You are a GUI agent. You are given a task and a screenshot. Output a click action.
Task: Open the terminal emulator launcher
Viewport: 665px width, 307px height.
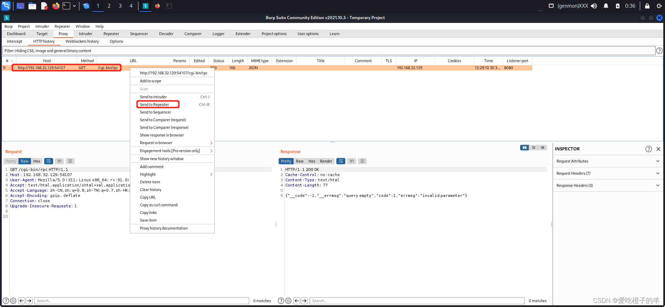(x=66, y=6)
